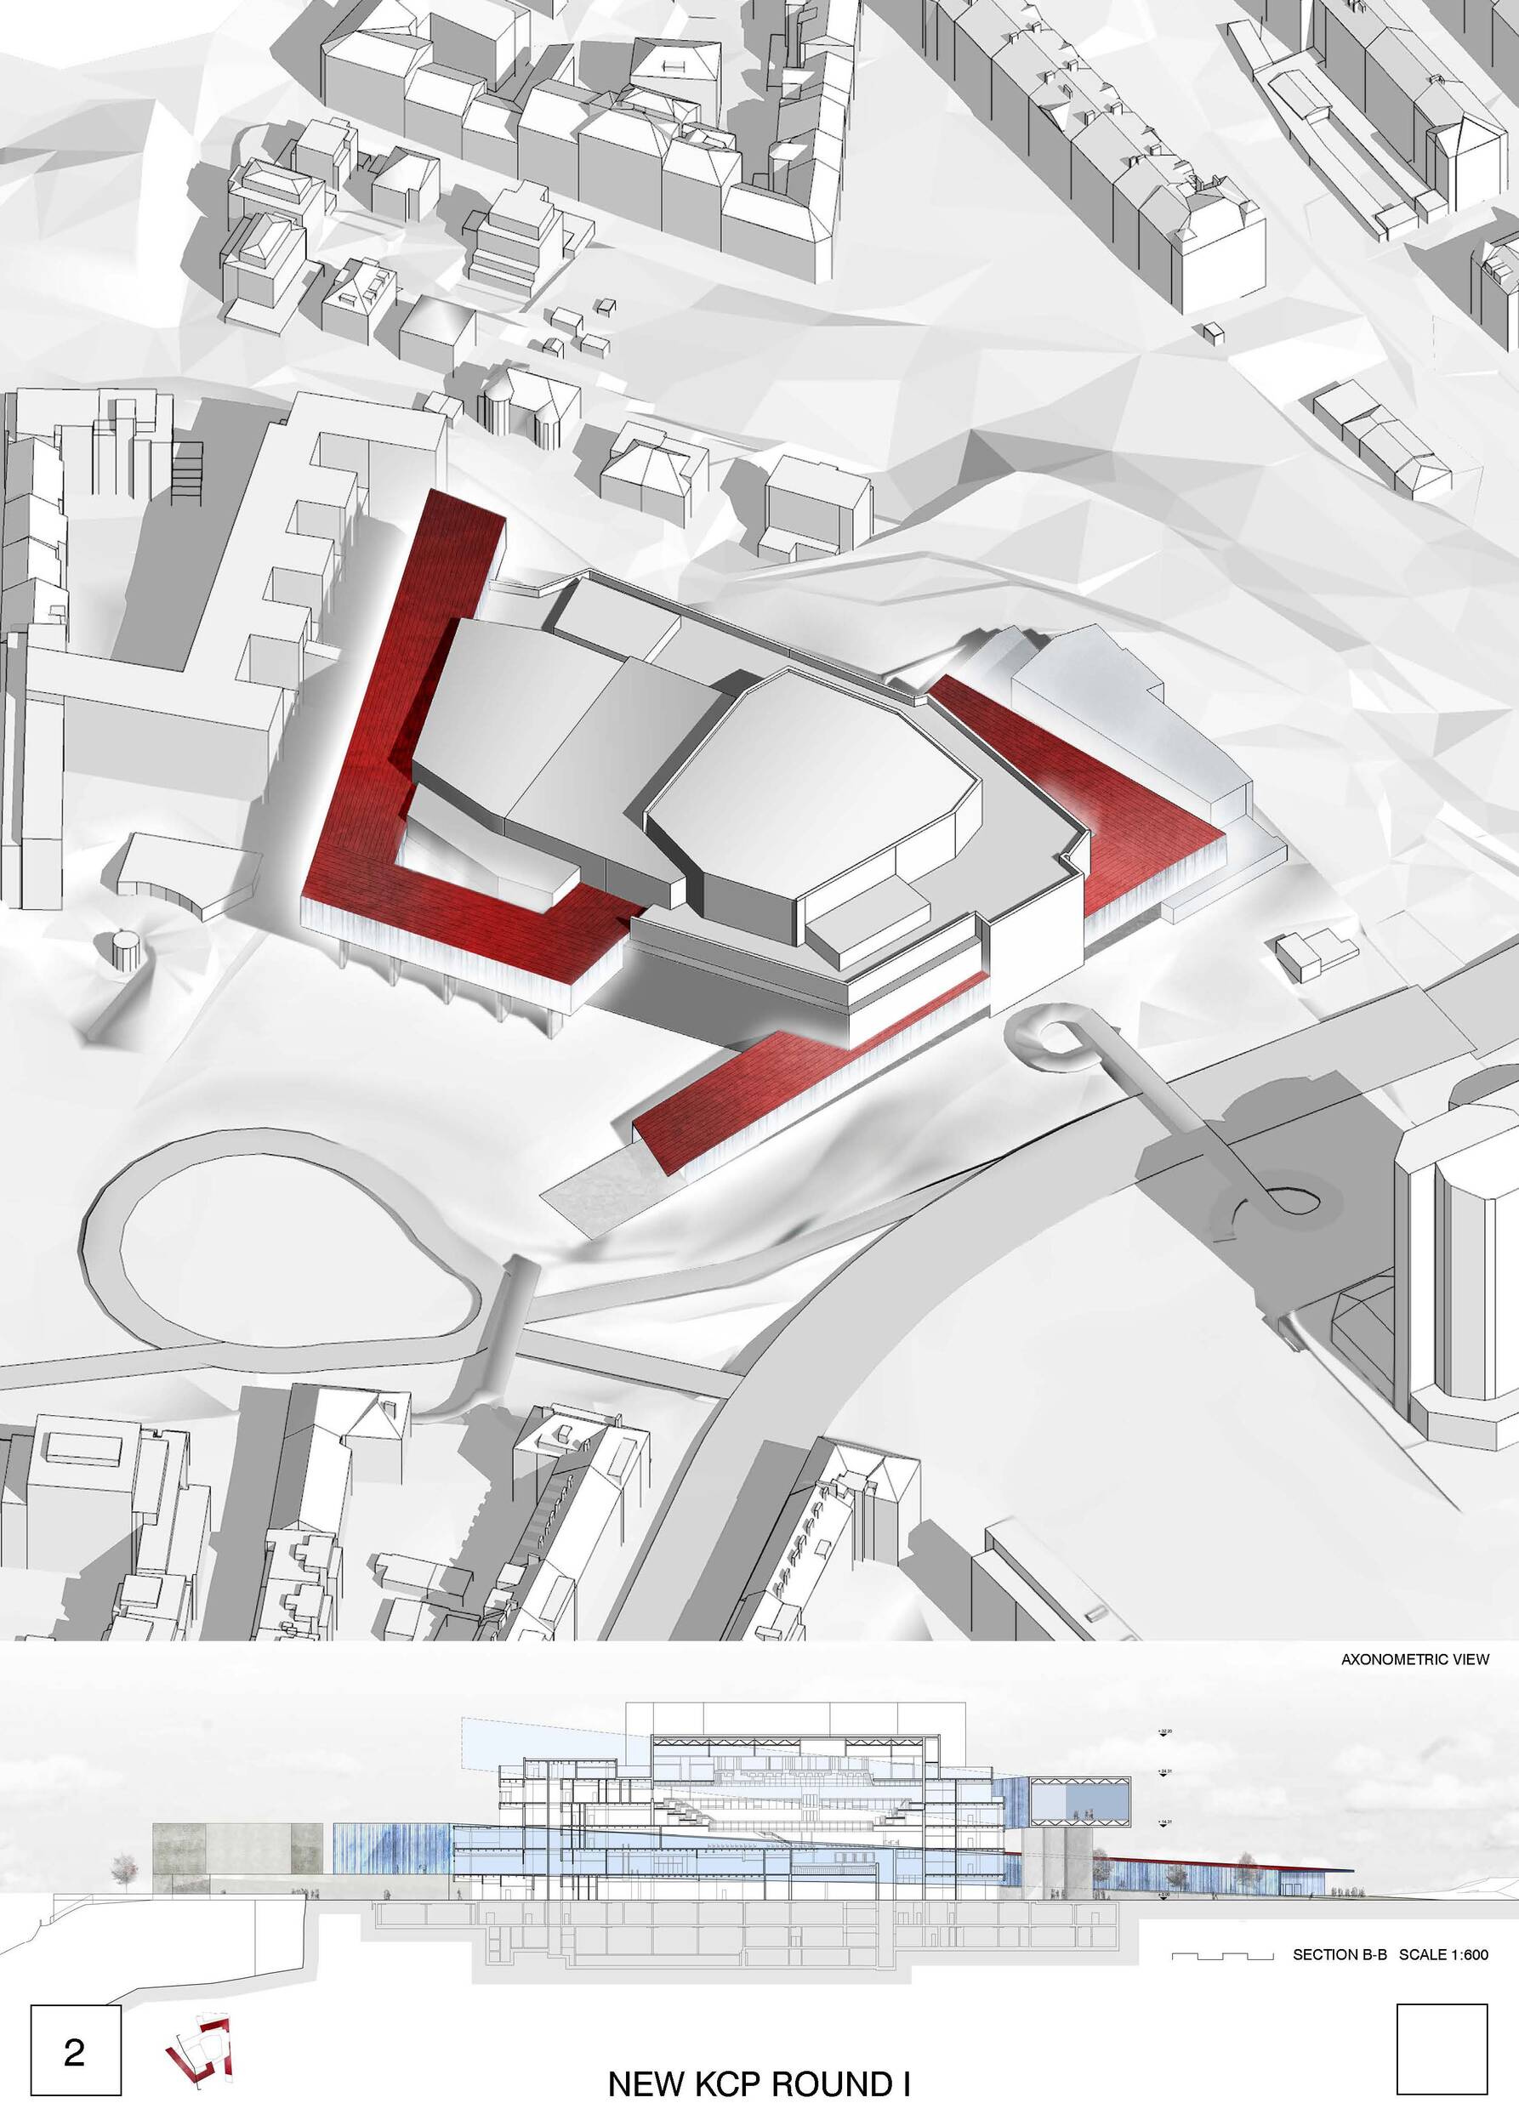Select the tree at the section's left end
This screenshot has width=1519, height=2126.
[x=122, y=1869]
